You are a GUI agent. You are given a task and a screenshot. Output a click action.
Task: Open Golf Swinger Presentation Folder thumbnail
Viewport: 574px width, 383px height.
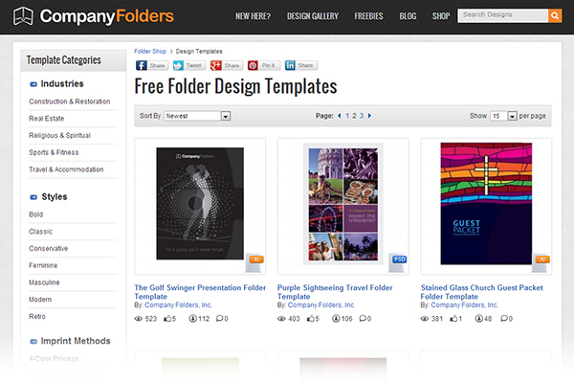click(200, 204)
